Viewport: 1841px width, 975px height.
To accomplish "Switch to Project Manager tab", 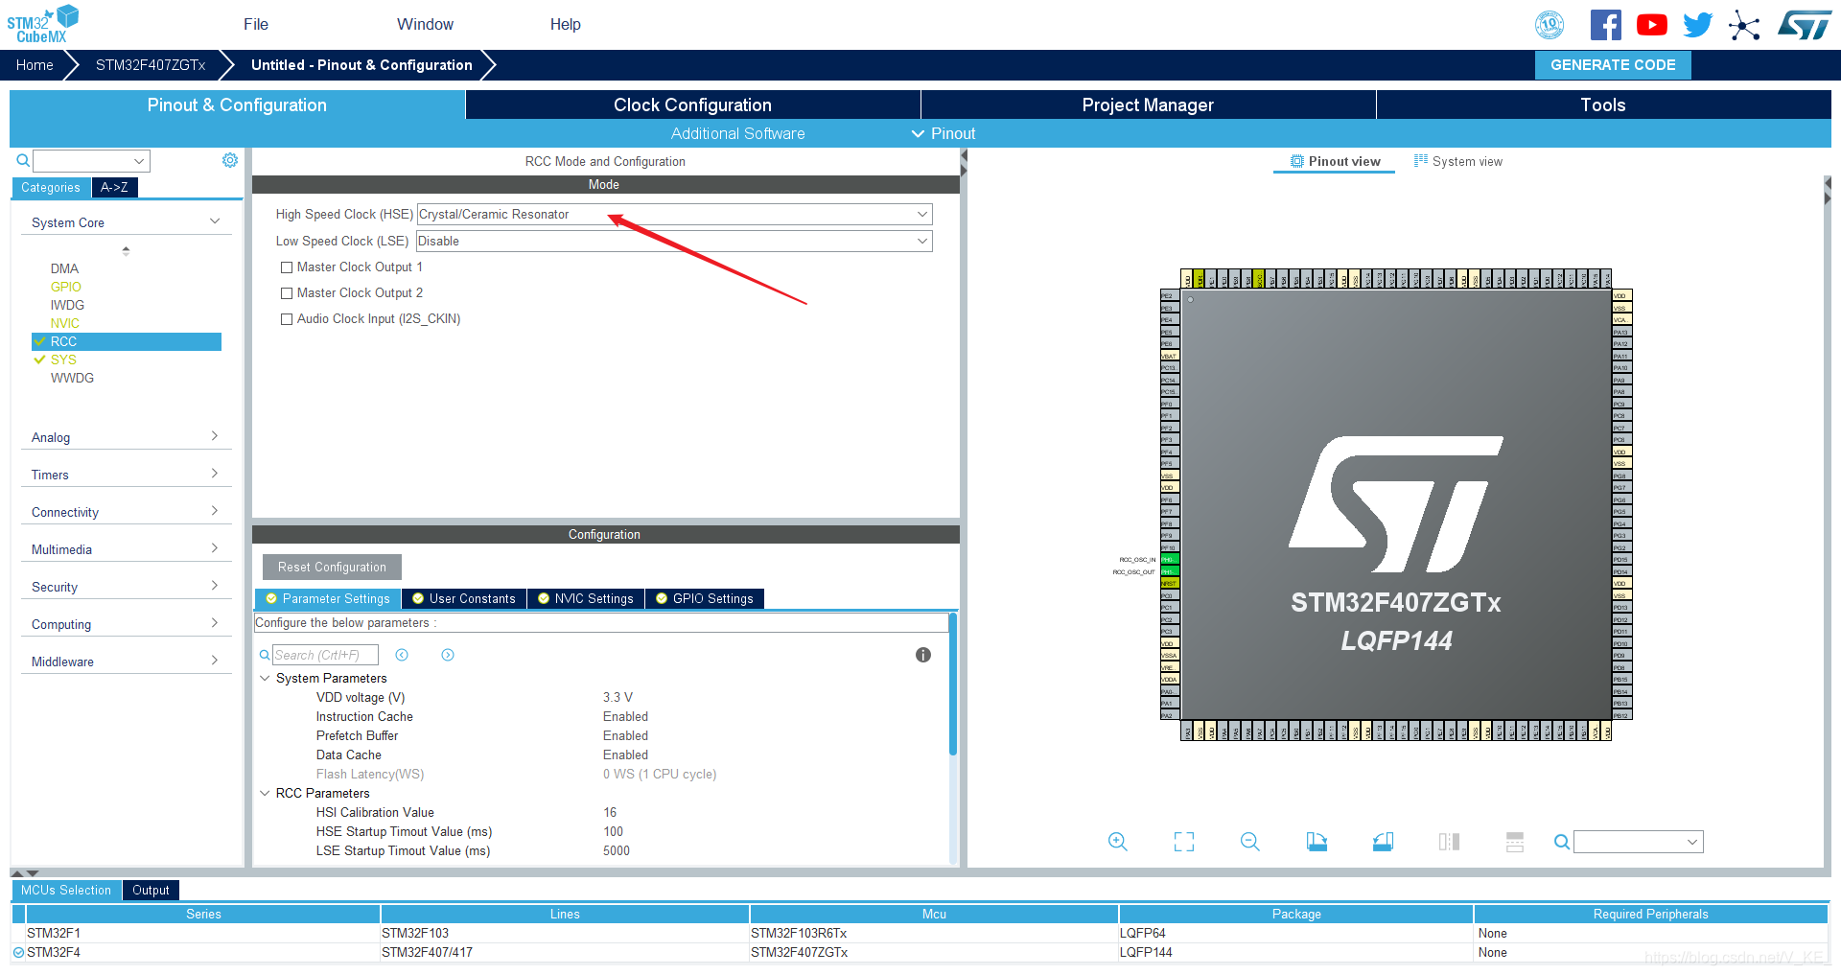I will tap(1148, 104).
